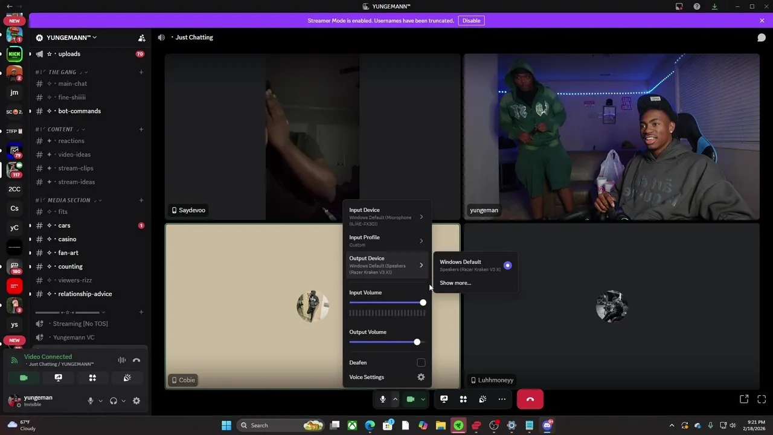Expand Input Device submenu arrow
The height and width of the screenshot is (435, 773).
click(x=421, y=217)
